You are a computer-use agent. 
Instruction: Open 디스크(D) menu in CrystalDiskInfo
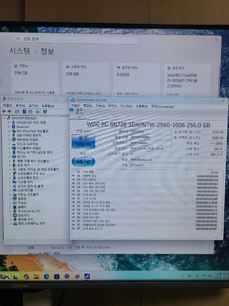pyautogui.click(x=126, y=106)
